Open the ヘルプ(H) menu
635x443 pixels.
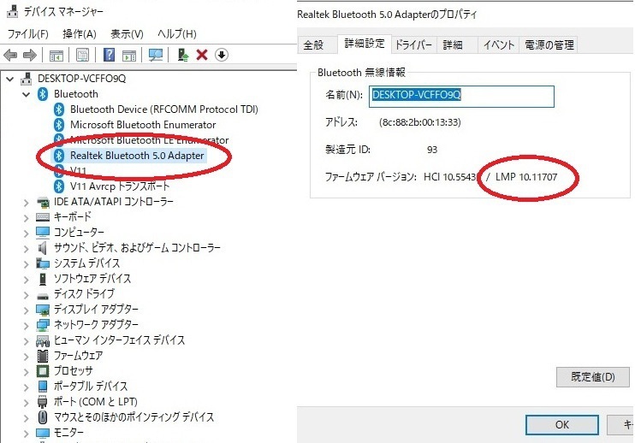(x=177, y=33)
